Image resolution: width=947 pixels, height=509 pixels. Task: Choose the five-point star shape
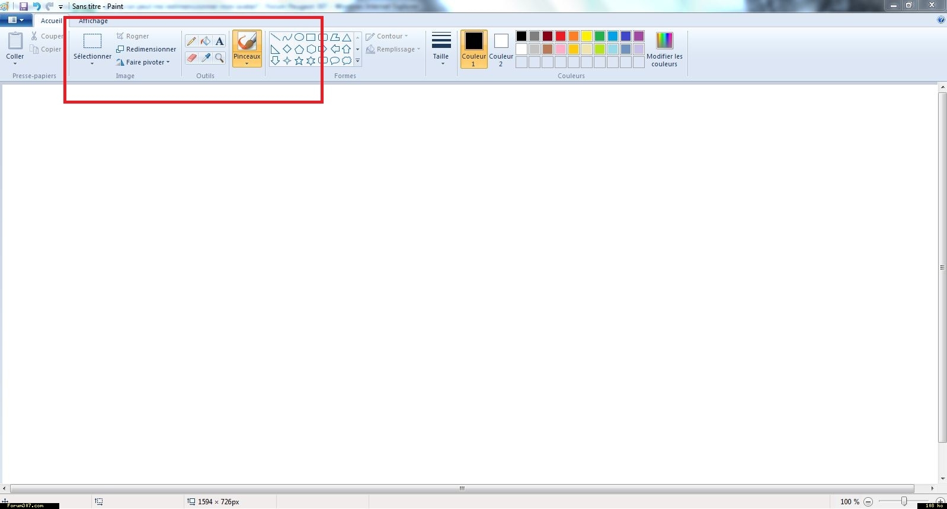pyautogui.click(x=299, y=61)
